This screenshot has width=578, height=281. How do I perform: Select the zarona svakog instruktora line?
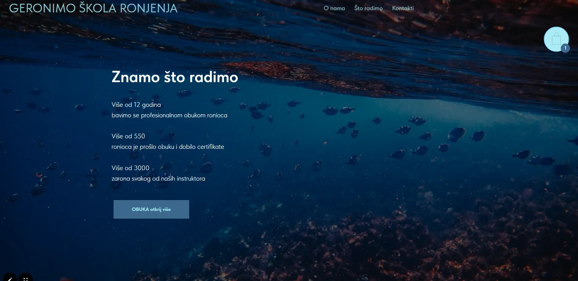(158, 179)
